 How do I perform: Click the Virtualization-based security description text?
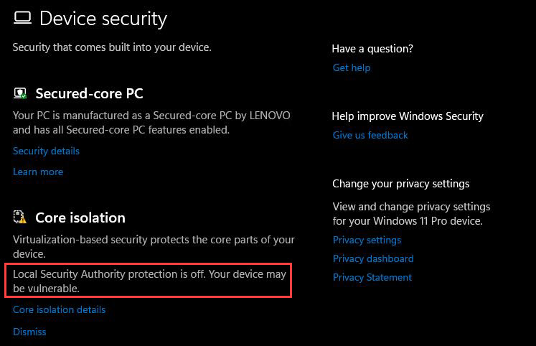(154, 246)
